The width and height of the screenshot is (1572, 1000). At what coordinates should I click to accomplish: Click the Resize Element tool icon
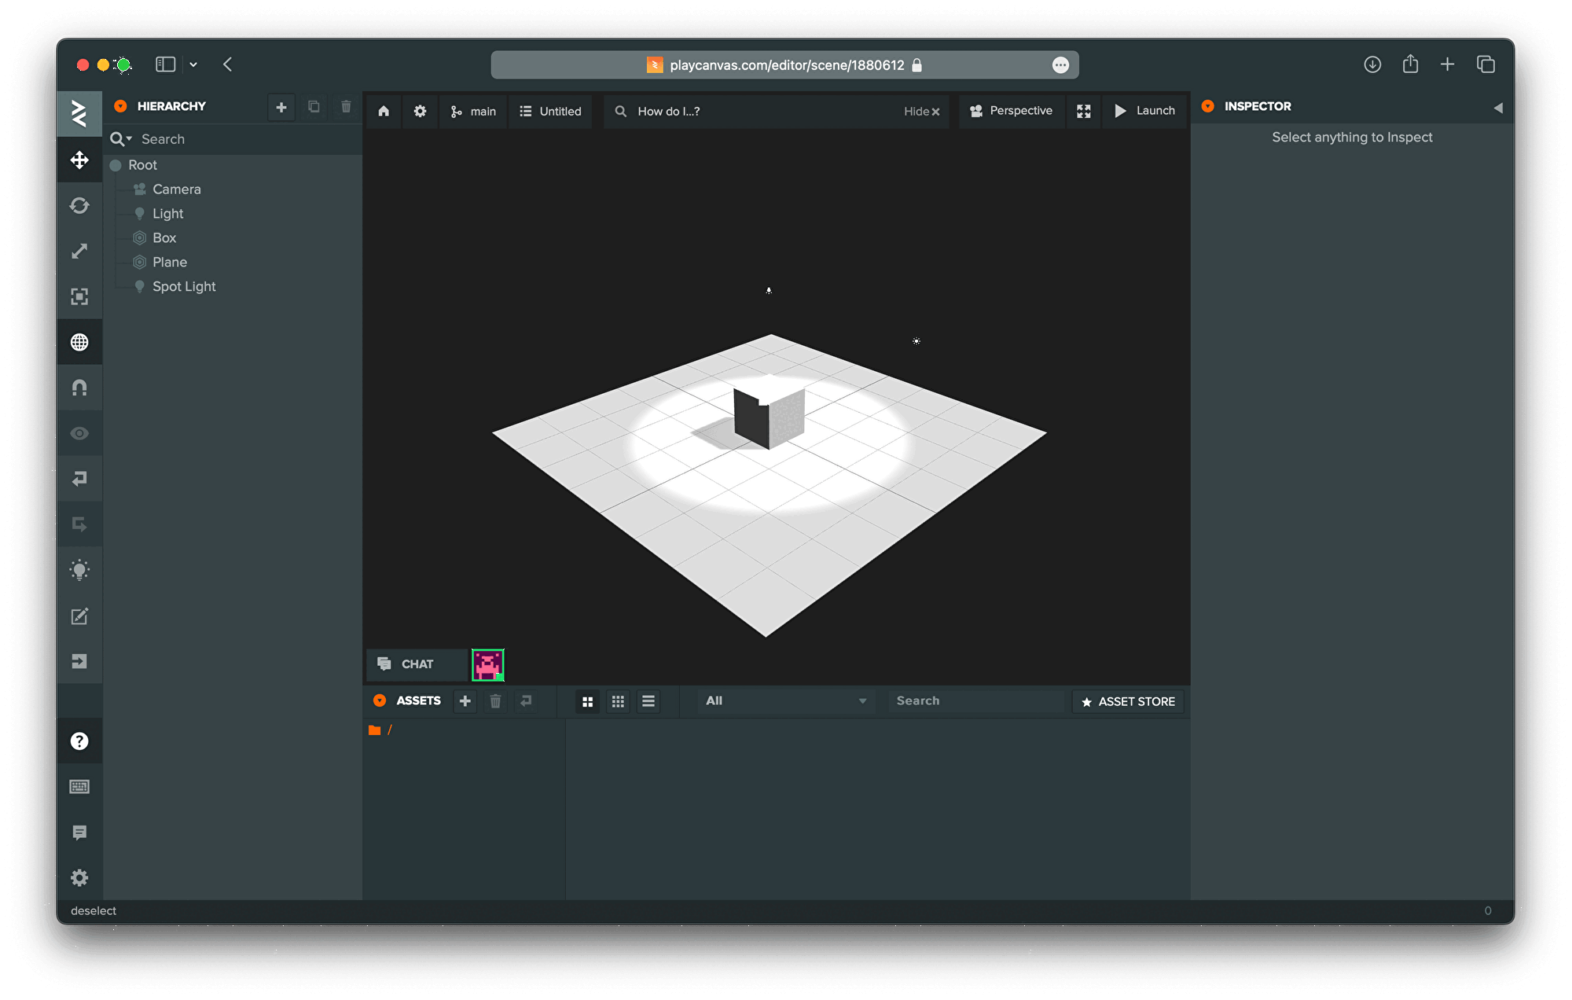79,296
